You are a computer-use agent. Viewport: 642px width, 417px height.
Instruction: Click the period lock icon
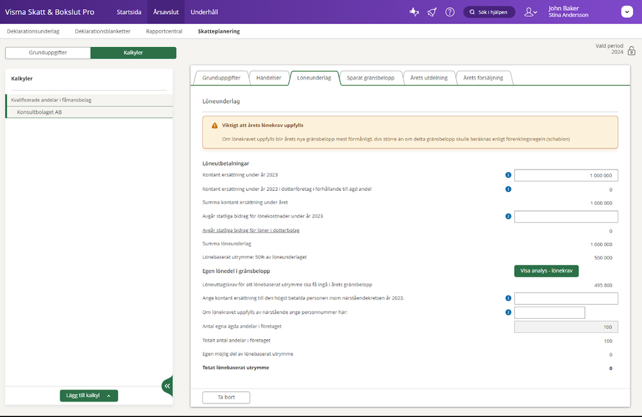[631, 51]
